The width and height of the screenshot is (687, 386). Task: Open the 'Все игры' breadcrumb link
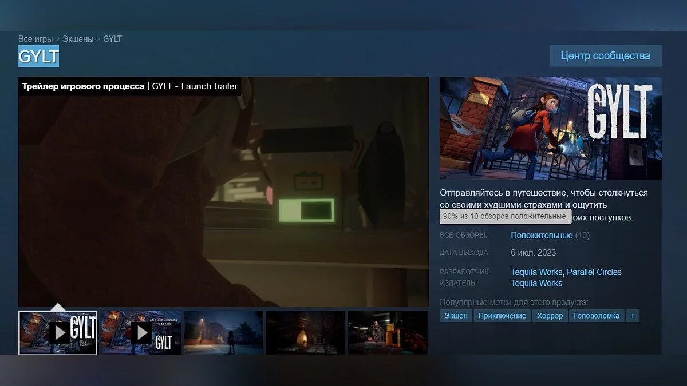35,39
